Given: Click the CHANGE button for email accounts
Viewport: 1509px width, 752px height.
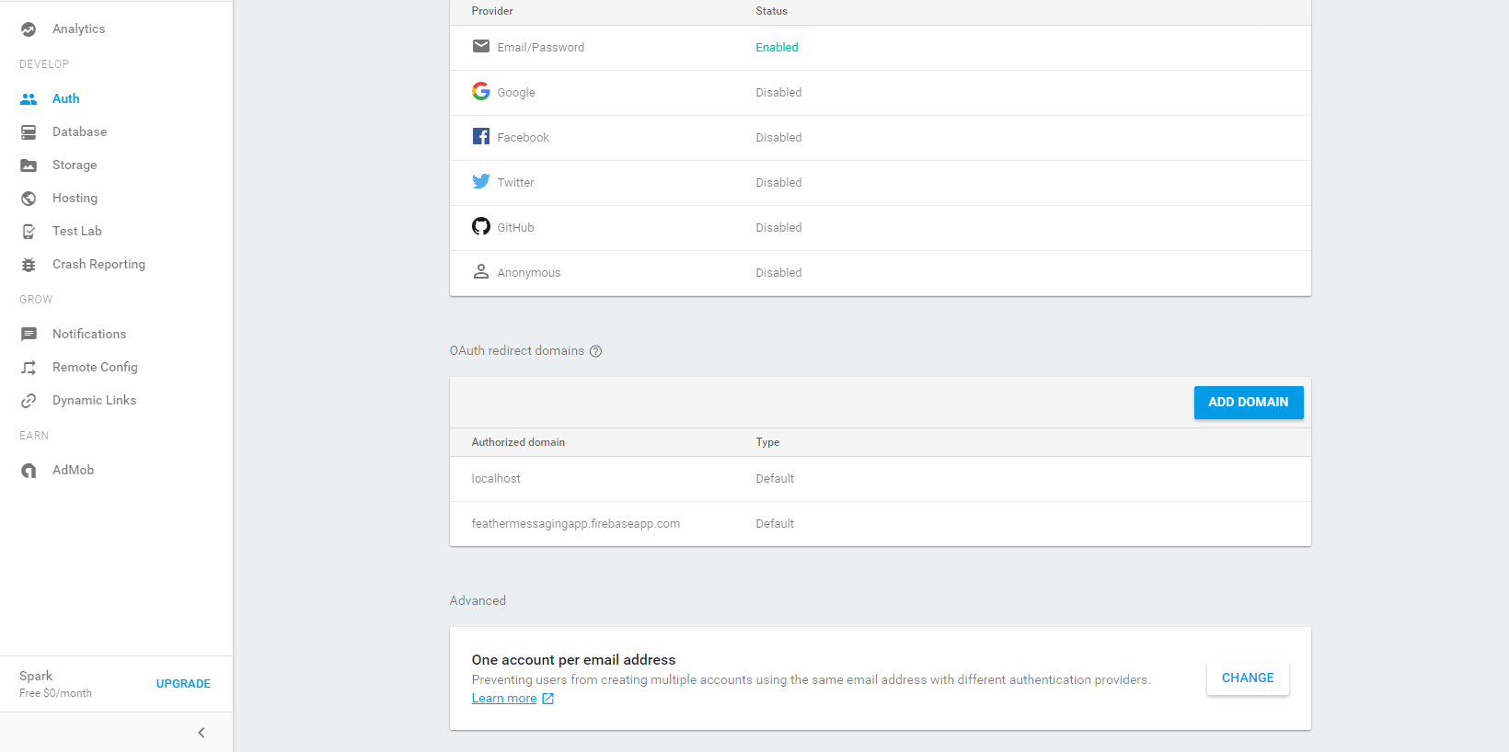Looking at the screenshot, I should click(1247, 678).
